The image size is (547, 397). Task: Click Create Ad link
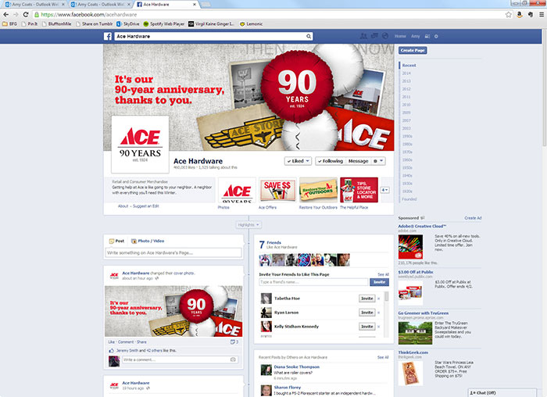click(473, 218)
